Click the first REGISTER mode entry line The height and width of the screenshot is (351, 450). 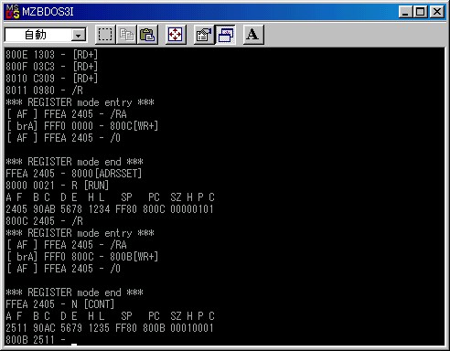pos(80,102)
